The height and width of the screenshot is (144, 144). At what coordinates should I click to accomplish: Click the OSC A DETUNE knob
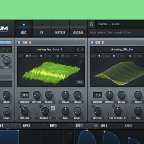click(37, 95)
